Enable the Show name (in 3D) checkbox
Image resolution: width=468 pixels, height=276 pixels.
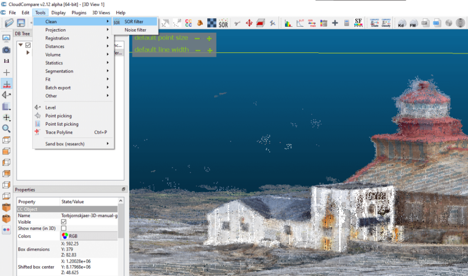[x=63, y=228]
